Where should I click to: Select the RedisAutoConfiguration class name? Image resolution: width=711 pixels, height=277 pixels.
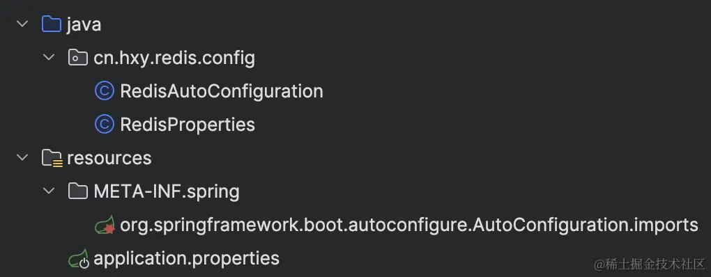point(222,91)
